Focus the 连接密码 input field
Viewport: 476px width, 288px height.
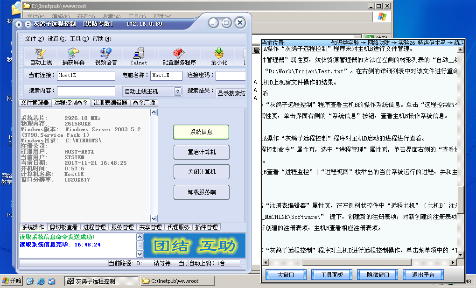pyautogui.click(x=231, y=76)
